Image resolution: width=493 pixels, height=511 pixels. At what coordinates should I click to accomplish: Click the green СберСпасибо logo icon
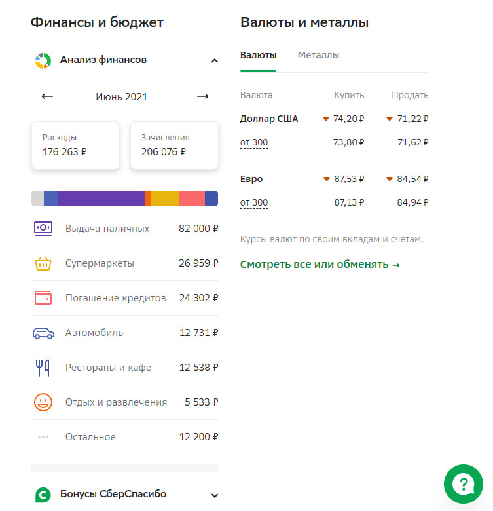pos(43,495)
